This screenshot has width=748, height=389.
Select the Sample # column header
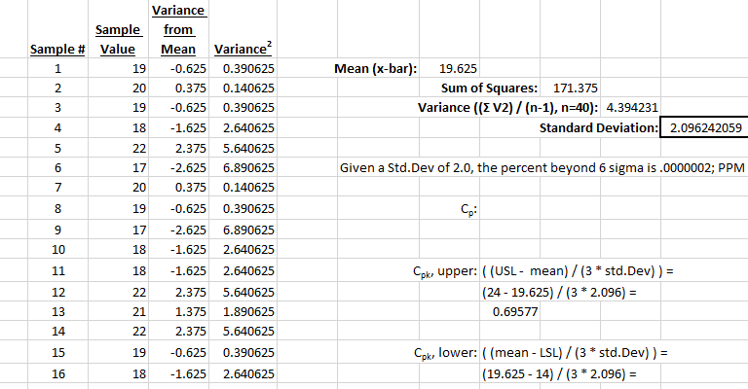(x=57, y=49)
